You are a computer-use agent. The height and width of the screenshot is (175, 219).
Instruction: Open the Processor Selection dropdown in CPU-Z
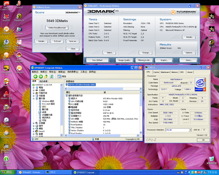click(190, 130)
